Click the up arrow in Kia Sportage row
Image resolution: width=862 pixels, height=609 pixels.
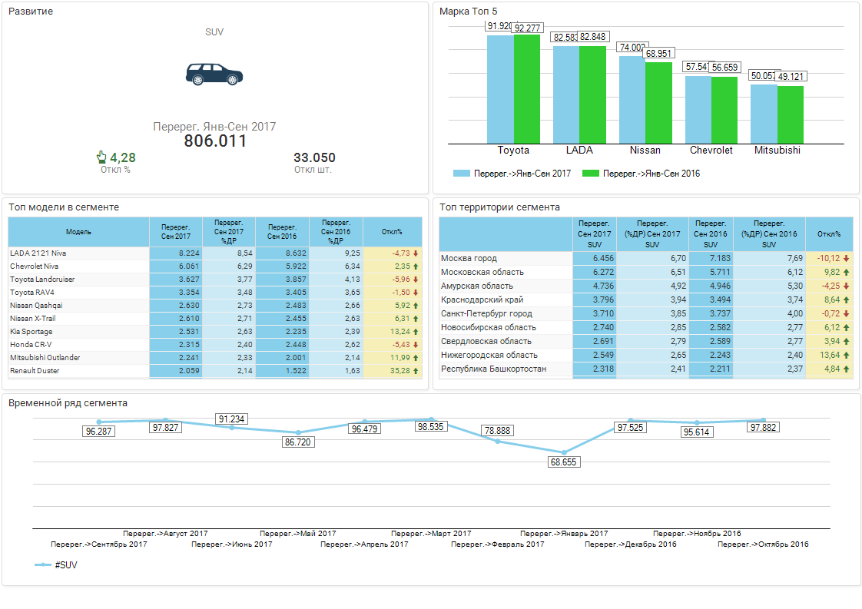[x=416, y=332]
